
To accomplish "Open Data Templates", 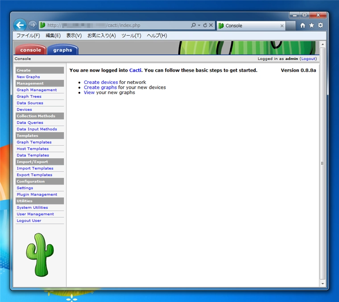I will tap(33, 155).
